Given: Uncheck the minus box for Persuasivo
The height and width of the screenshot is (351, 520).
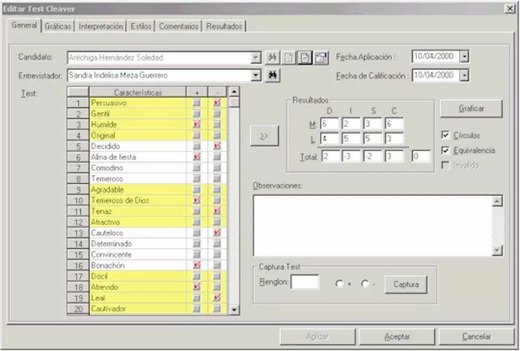Looking at the screenshot, I should [x=217, y=103].
